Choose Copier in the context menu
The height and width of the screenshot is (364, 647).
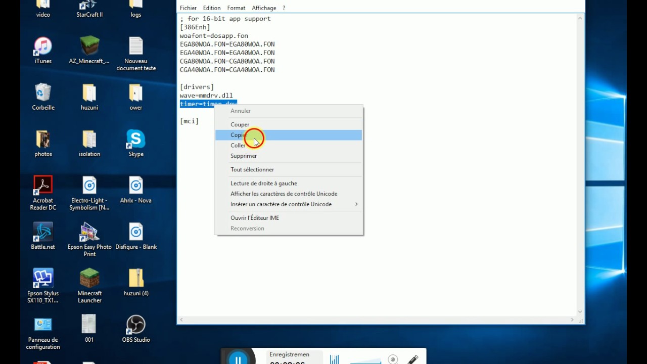point(289,135)
